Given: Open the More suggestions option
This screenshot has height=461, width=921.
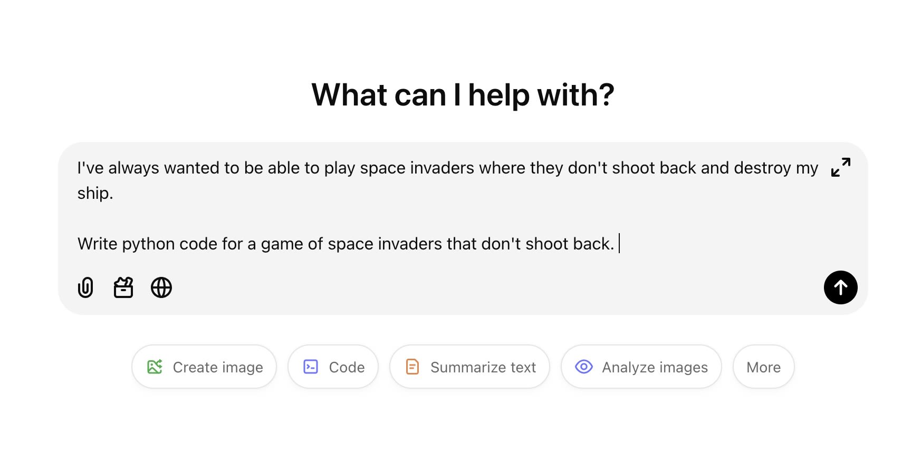Looking at the screenshot, I should [x=763, y=366].
